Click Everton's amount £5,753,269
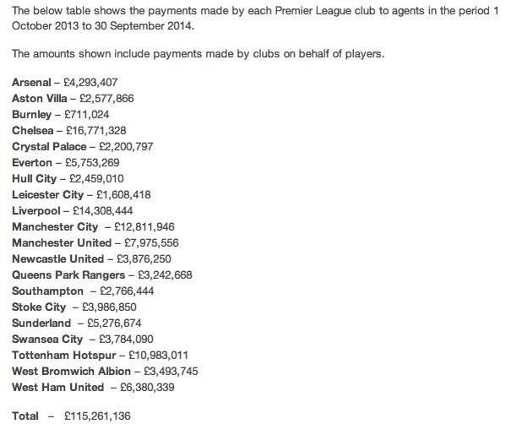 tap(92, 163)
